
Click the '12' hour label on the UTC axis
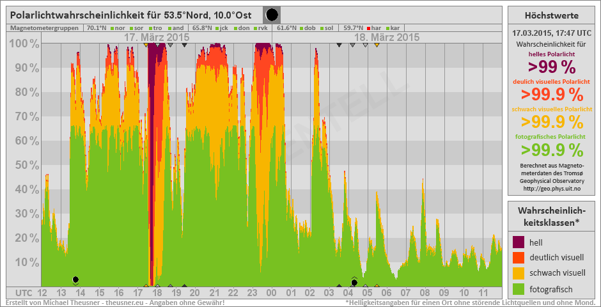[x=42, y=294]
